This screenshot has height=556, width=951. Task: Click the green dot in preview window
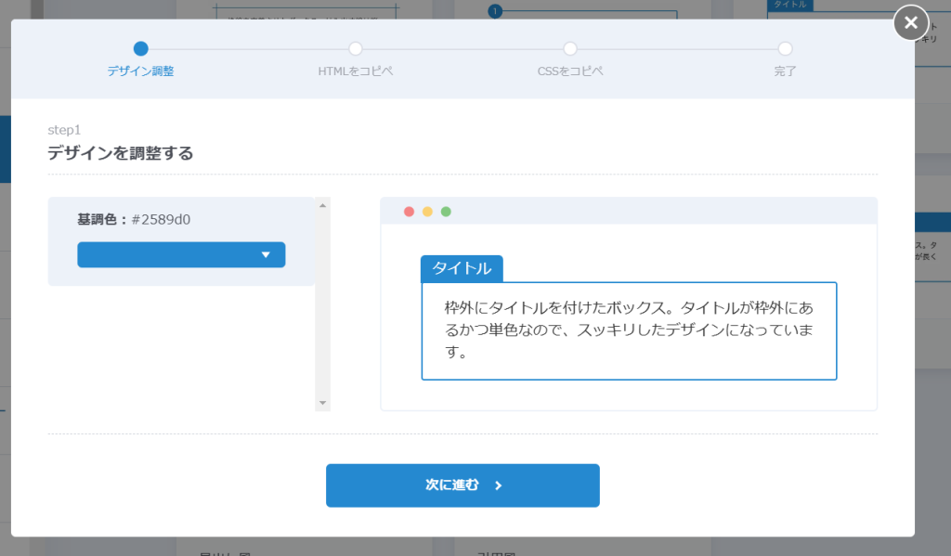(x=446, y=212)
